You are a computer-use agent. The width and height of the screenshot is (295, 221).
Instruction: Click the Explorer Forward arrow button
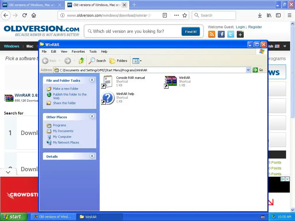[x=68, y=61]
